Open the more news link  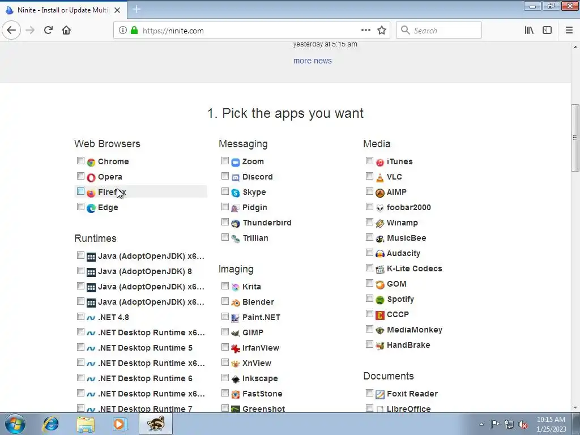(x=313, y=61)
